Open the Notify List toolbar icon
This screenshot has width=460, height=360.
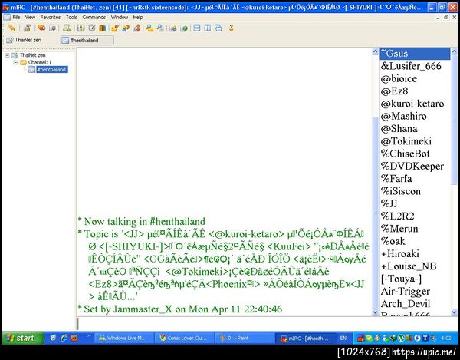(x=173, y=28)
